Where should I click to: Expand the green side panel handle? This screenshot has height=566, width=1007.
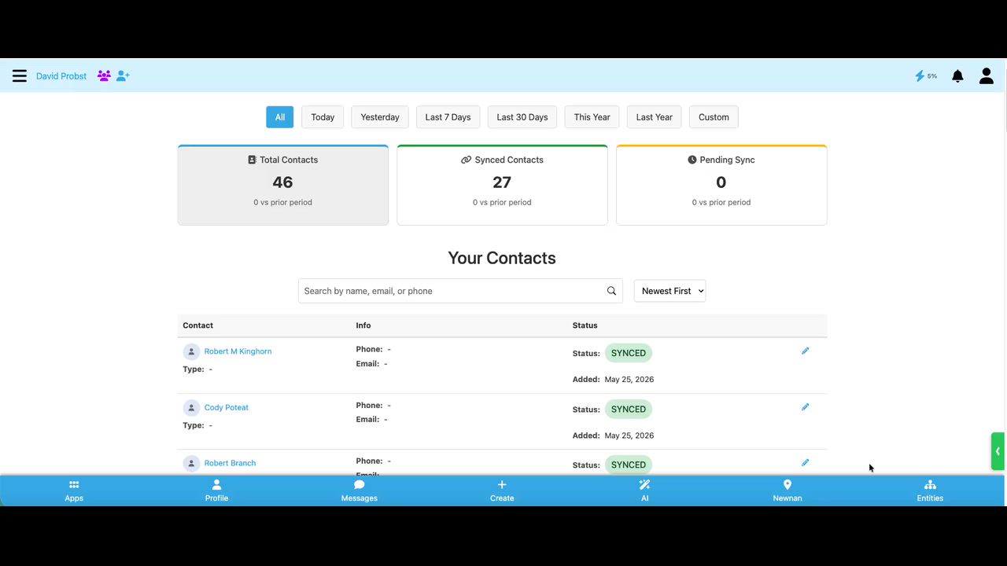pyautogui.click(x=998, y=451)
